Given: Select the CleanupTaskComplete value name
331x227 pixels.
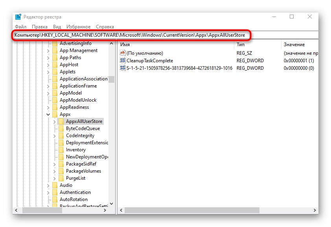Looking at the screenshot, I should [150, 61].
